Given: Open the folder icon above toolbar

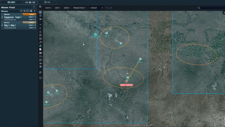Looking at the screenshot, I should [40, 7].
